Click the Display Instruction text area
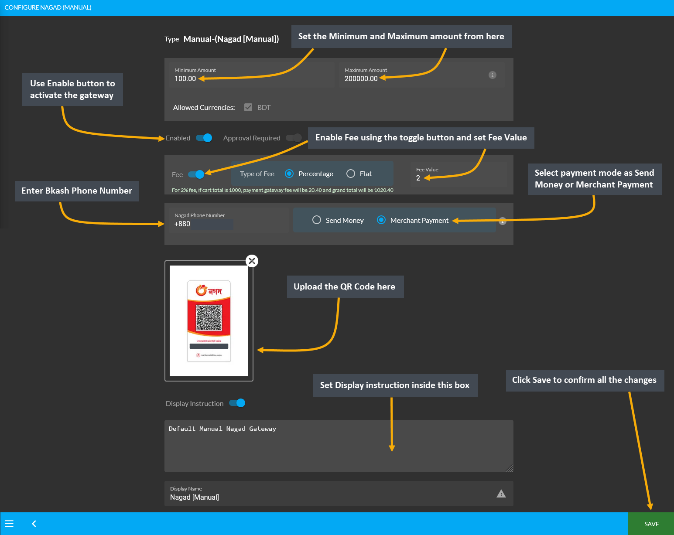 (x=339, y=446)
